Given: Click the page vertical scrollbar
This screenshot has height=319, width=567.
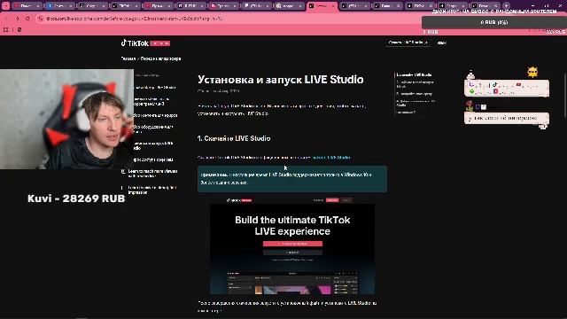Looking at the screenshot, I should (x=565, y=95).
